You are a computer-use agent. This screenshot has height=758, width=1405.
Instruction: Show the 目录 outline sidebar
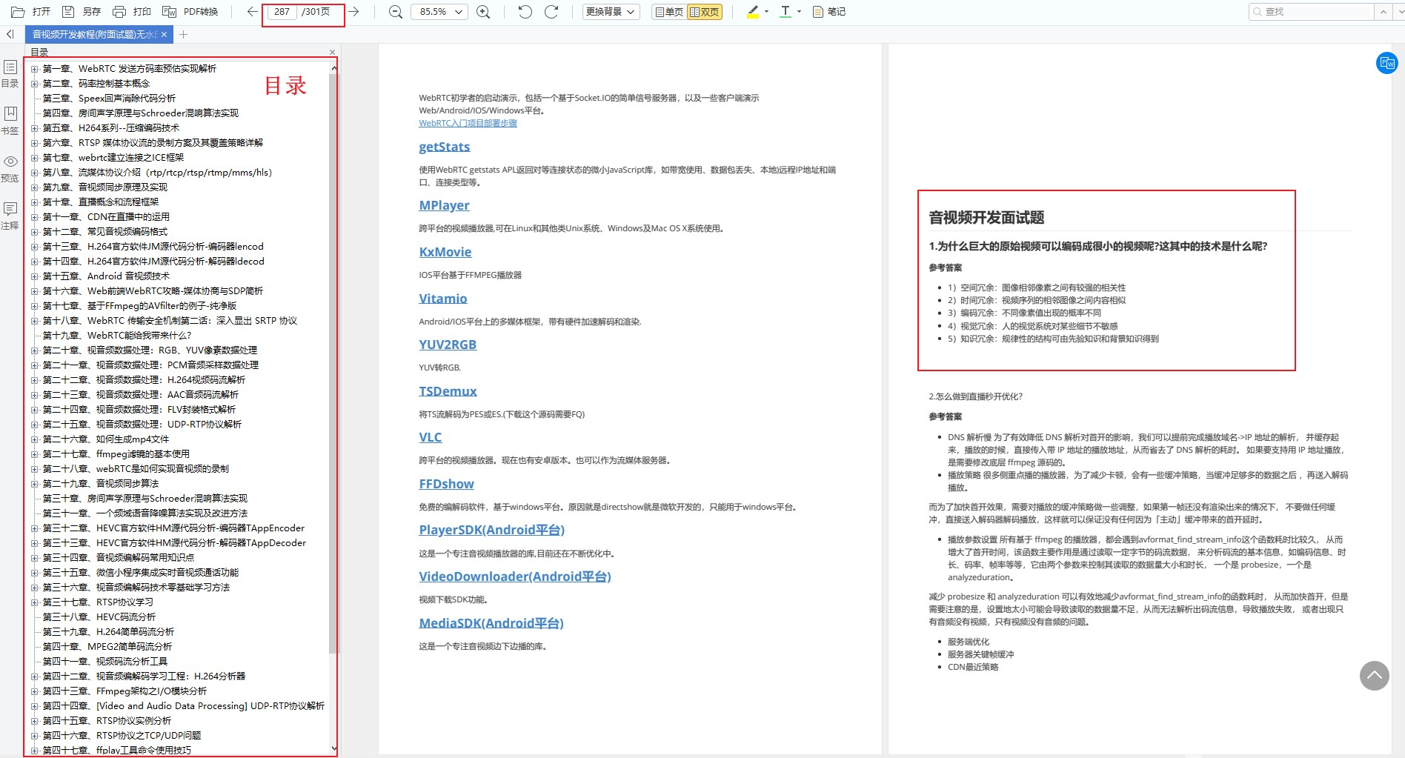[10, 74]
